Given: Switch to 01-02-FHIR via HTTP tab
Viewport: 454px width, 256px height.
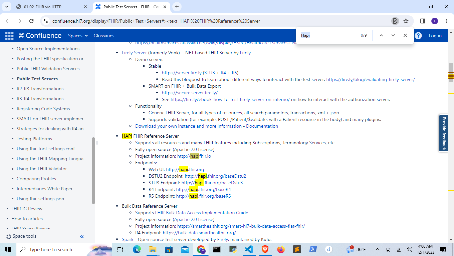Looking at the screenshot, I should pyautogui.click(x=52, y=7).
